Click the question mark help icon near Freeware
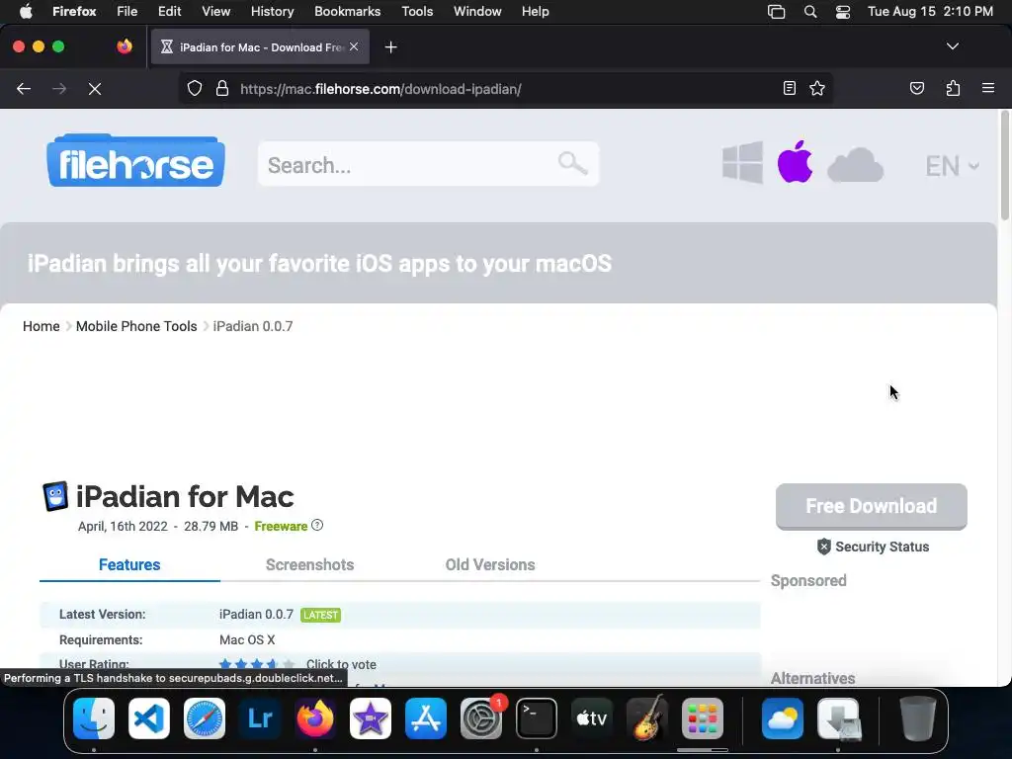Viewport: 1012px width, 759px height. click(x=317, y=526)
